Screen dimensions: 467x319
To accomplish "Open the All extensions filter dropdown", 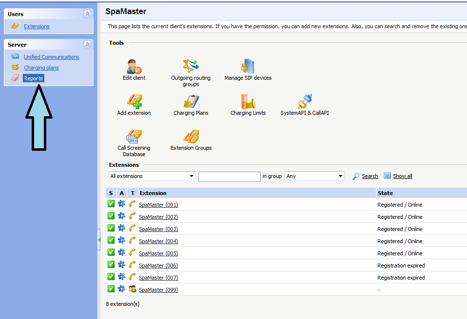I will point(152,176).
